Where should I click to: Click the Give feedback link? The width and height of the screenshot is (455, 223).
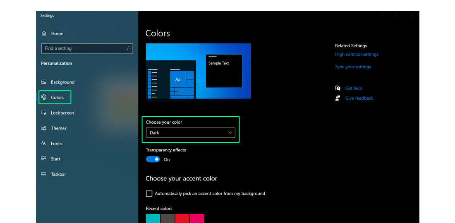pos(359,98)
